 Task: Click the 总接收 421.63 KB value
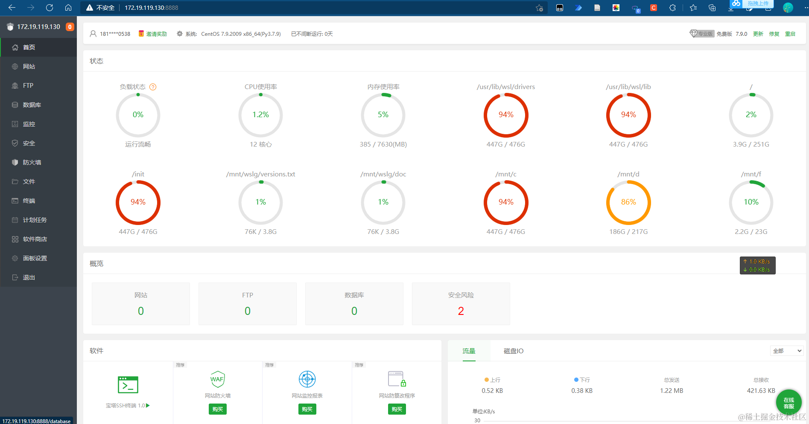[761, 391]
